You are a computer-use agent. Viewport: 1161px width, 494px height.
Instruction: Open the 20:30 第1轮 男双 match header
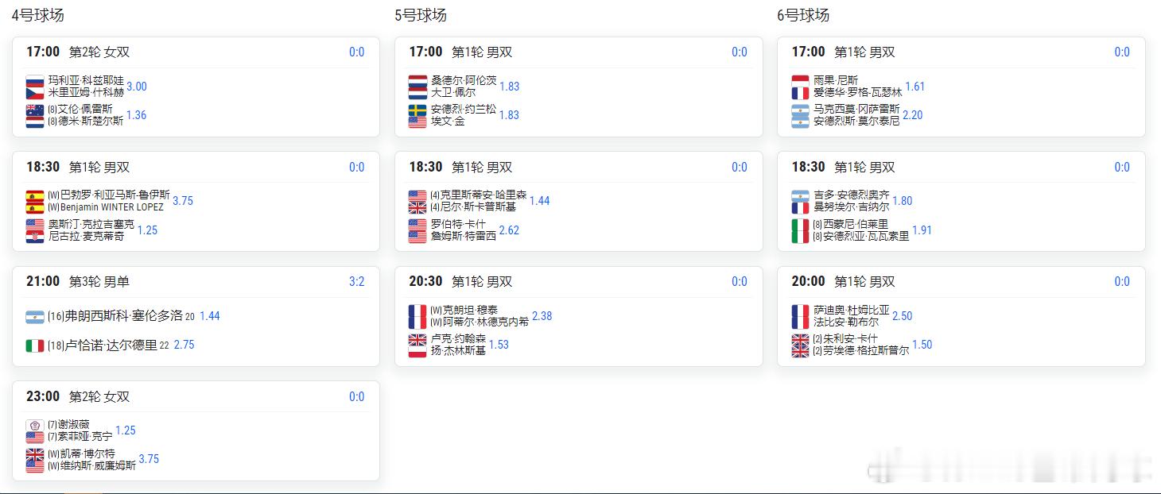pos(460,281)
